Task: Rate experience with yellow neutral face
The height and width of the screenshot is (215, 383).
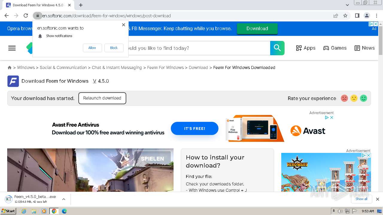Action: click(354, 98)
